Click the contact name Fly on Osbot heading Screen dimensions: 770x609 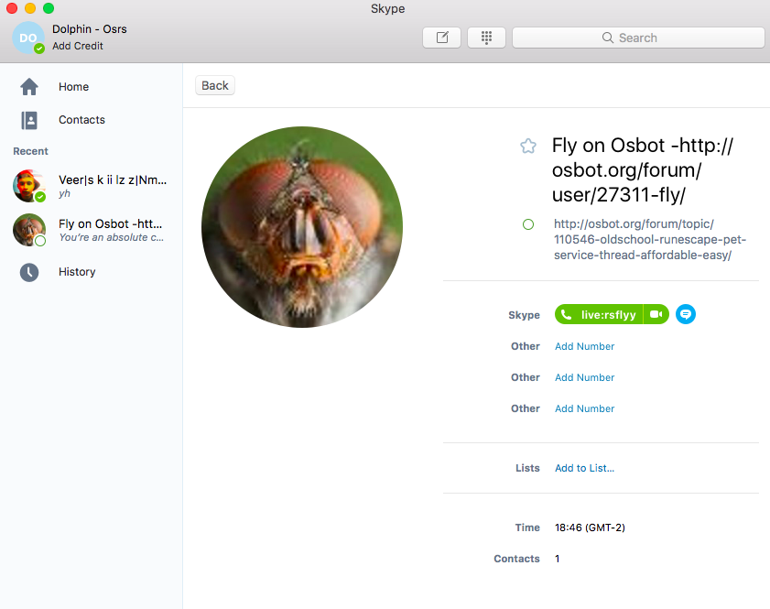click(x=643, y=170)
